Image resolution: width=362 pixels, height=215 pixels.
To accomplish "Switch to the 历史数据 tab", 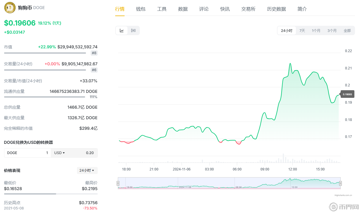I will [x=276, y=9].
